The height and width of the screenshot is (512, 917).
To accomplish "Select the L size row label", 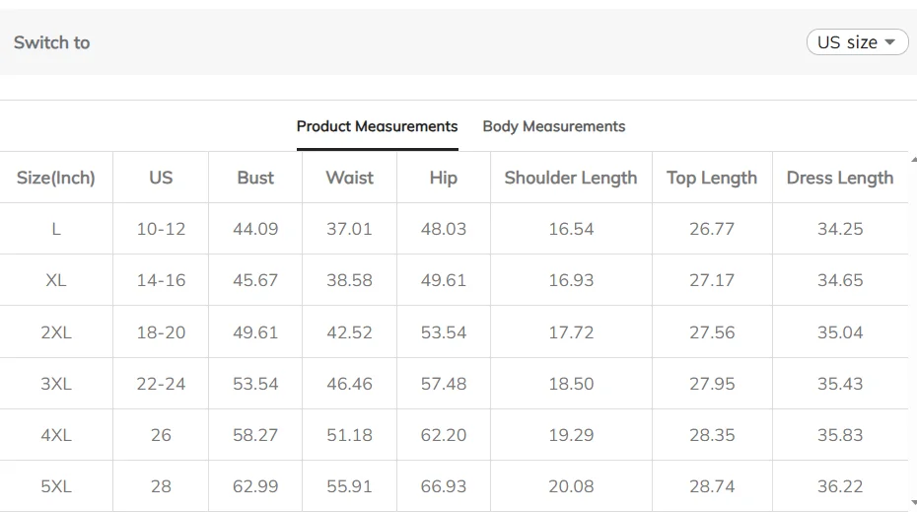I will click(56, 229).
